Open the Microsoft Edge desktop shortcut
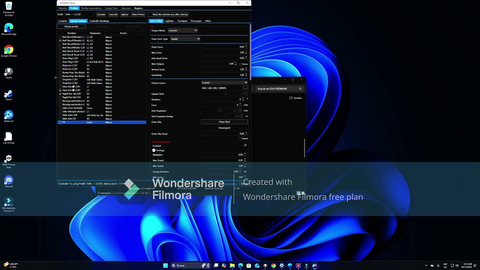 (9, 30)
